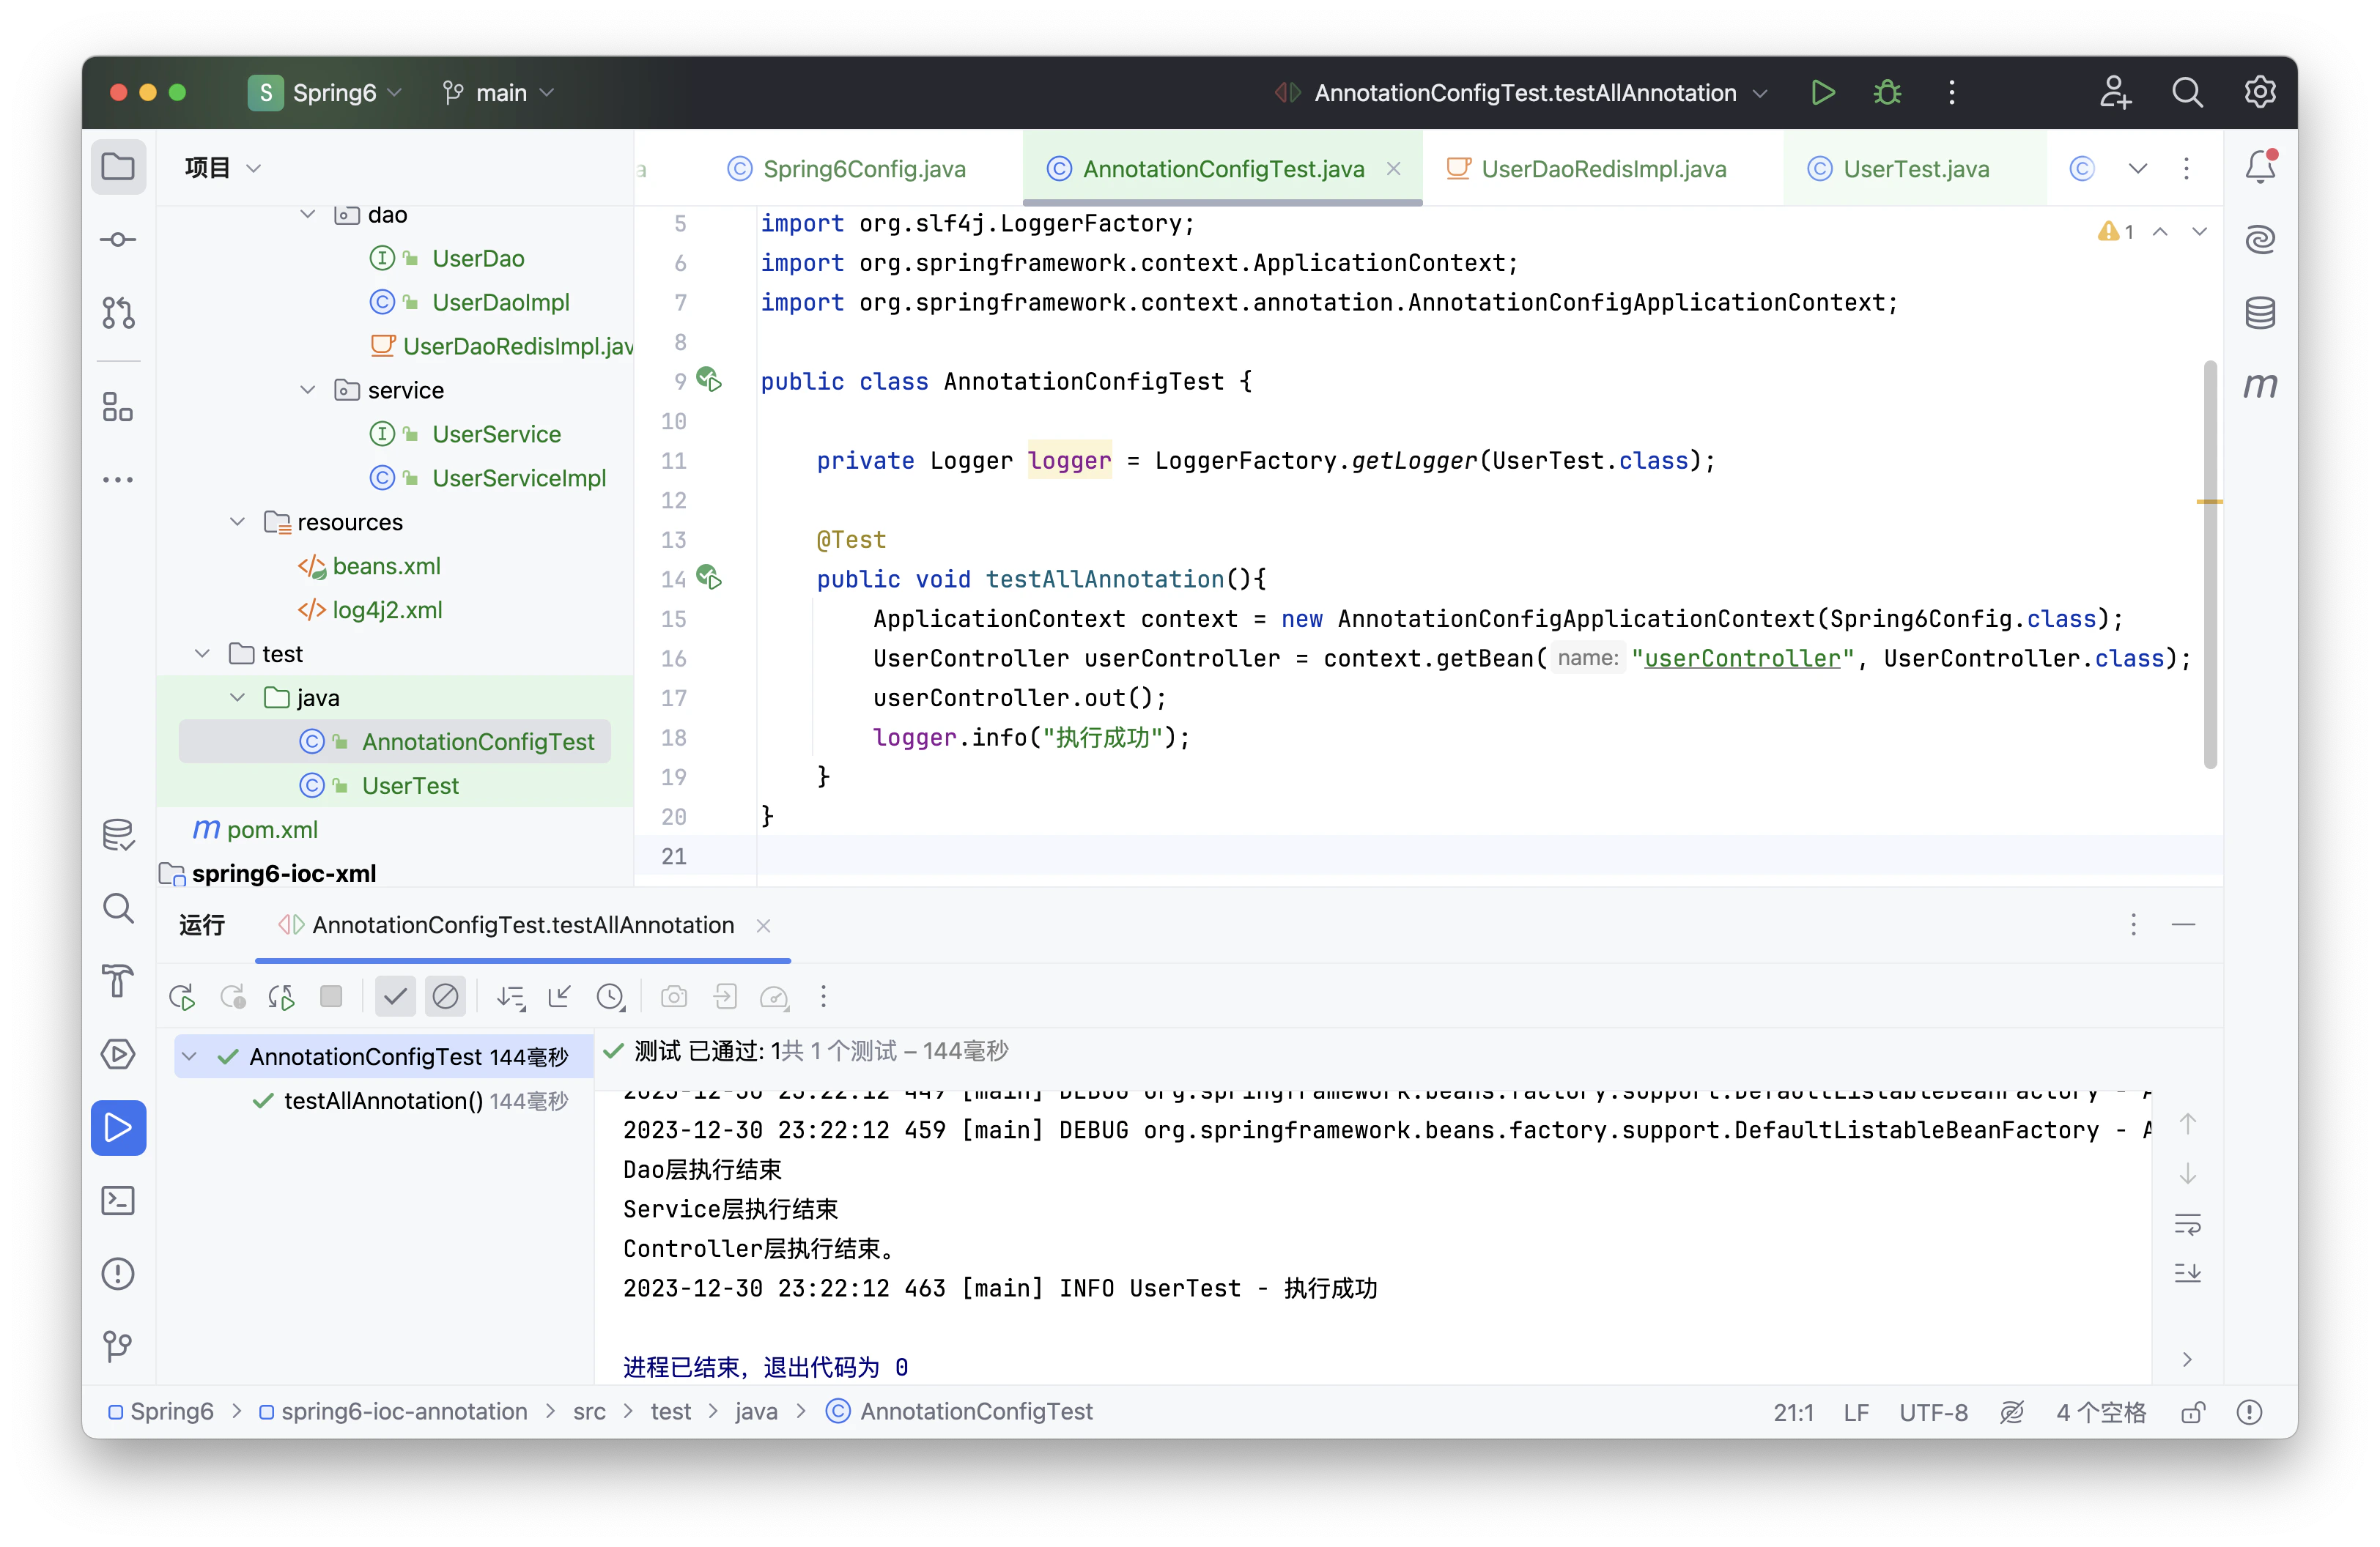This screenshot has height=1547, width=2380.
Task: Open the main branch dropdown
Action: (x=498, y=93)
